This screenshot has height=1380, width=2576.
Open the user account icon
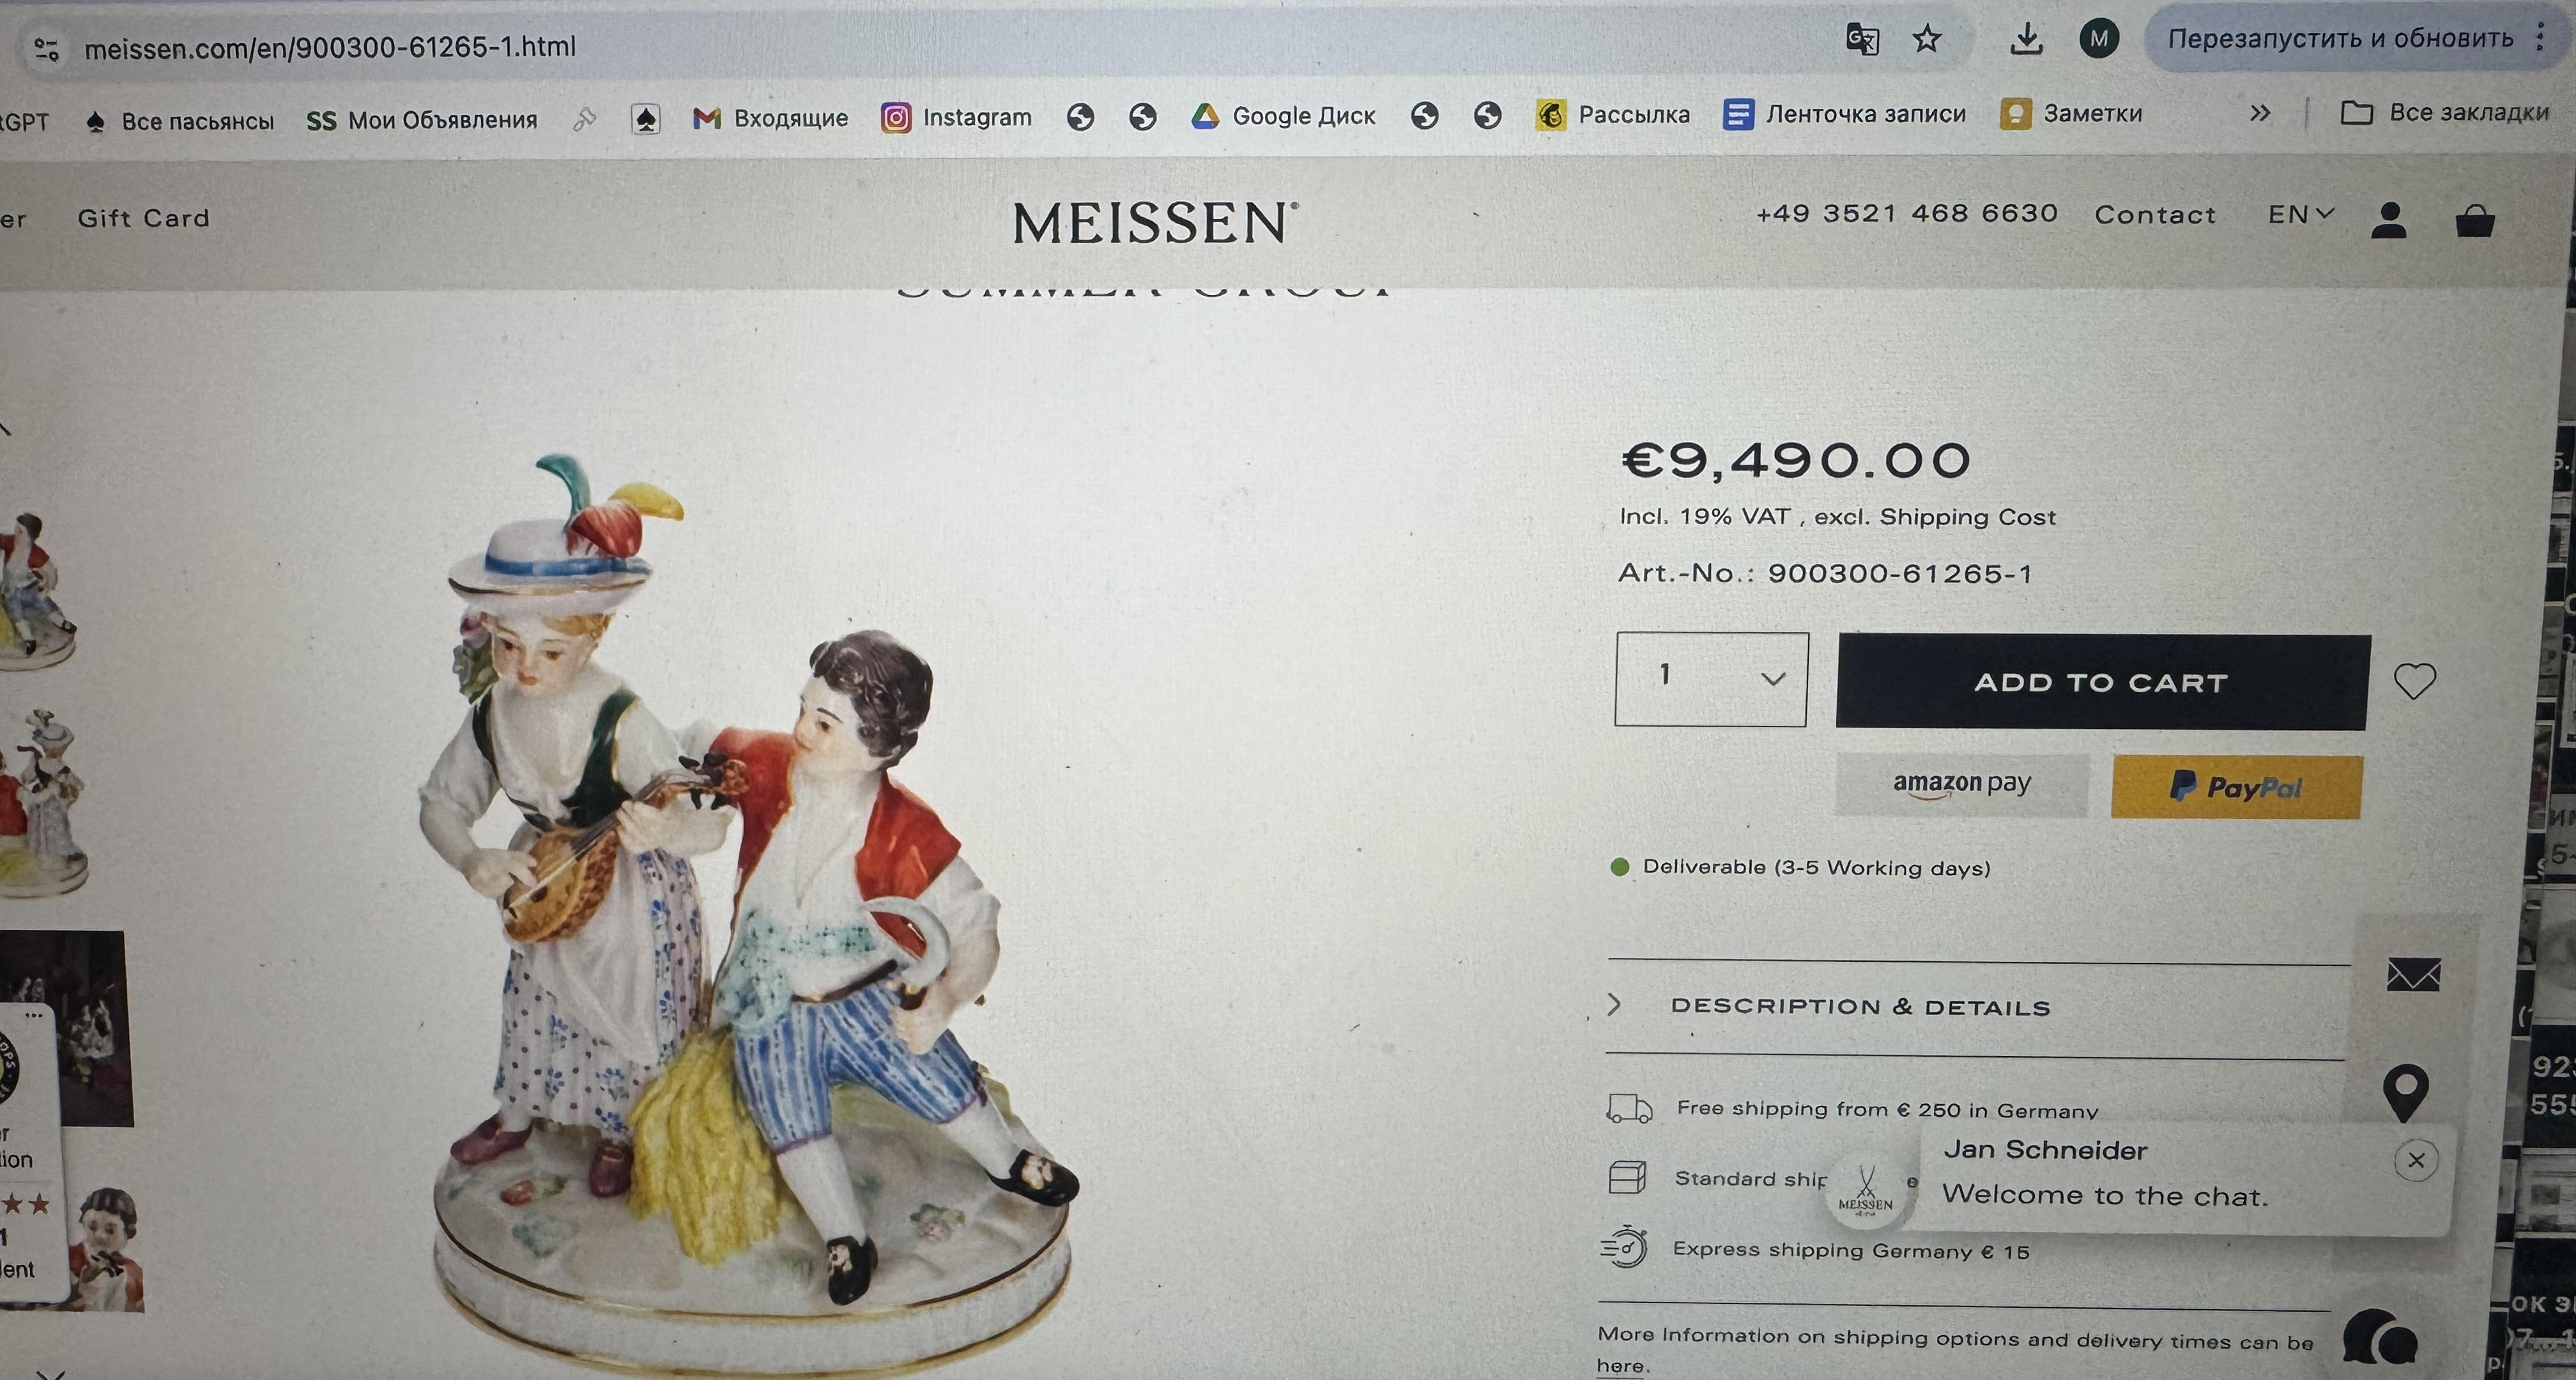tap(2389, 220)
